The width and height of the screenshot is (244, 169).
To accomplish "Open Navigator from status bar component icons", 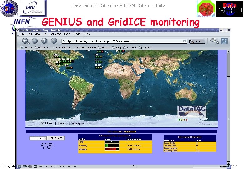I will [19, 166].
